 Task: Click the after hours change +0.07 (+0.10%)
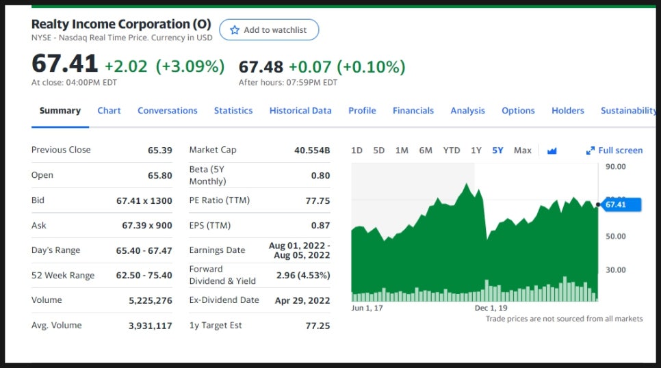click(x=347, y=67)
